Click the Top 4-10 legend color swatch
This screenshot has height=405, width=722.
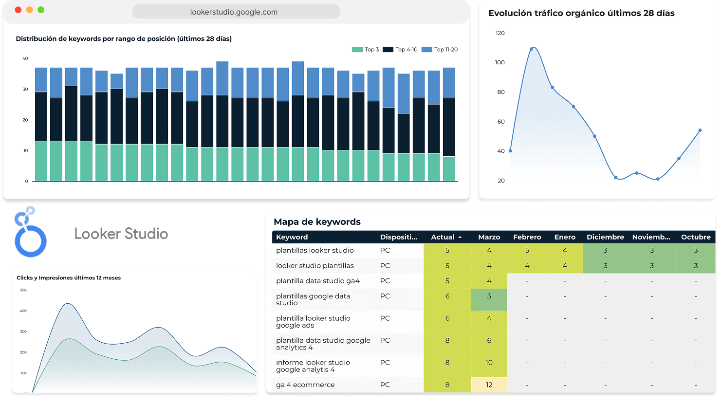point(388,50)
